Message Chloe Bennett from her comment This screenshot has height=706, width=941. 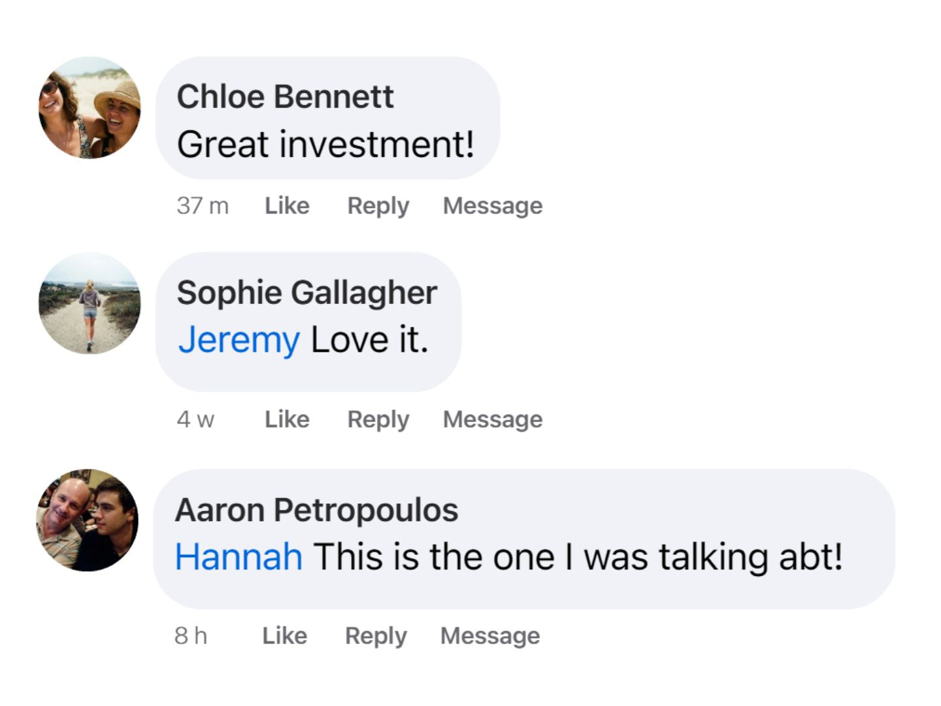click(493, 206)
